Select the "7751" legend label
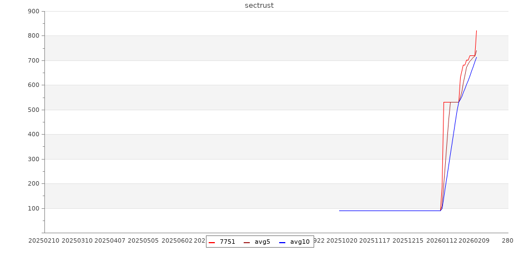Screen dimensions: 519x277 [227, 242]
